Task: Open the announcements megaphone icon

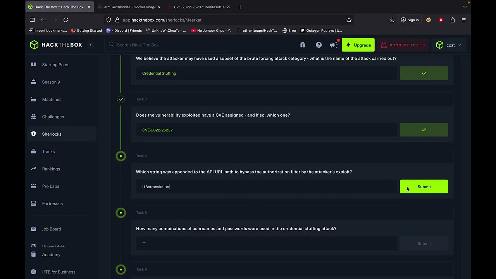Action: tap(334, 45)
